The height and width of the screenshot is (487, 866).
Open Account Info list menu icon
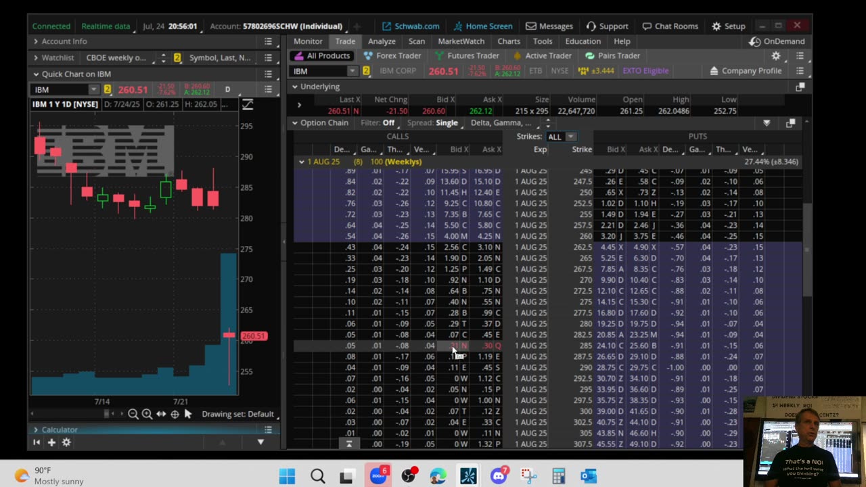[268, 41]
